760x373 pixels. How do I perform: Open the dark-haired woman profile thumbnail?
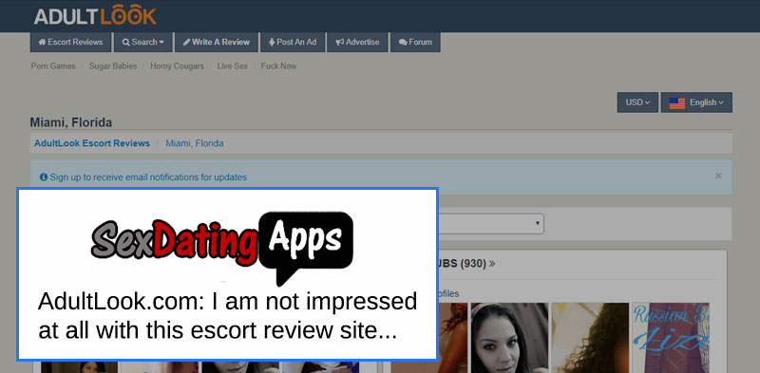(509, 338)
